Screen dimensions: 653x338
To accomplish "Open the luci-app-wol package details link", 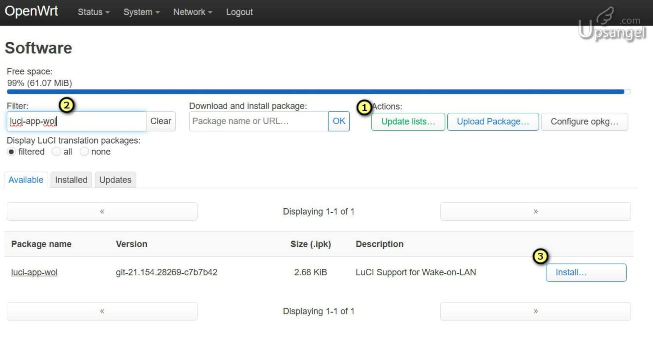I will coord(34,272).
